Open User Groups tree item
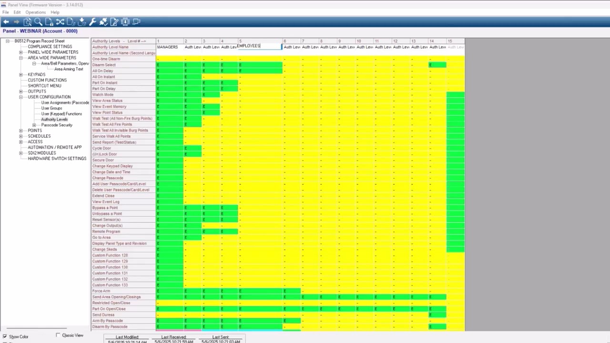The image size is (610, 343). pyautogui.click(x=51, y=108)
